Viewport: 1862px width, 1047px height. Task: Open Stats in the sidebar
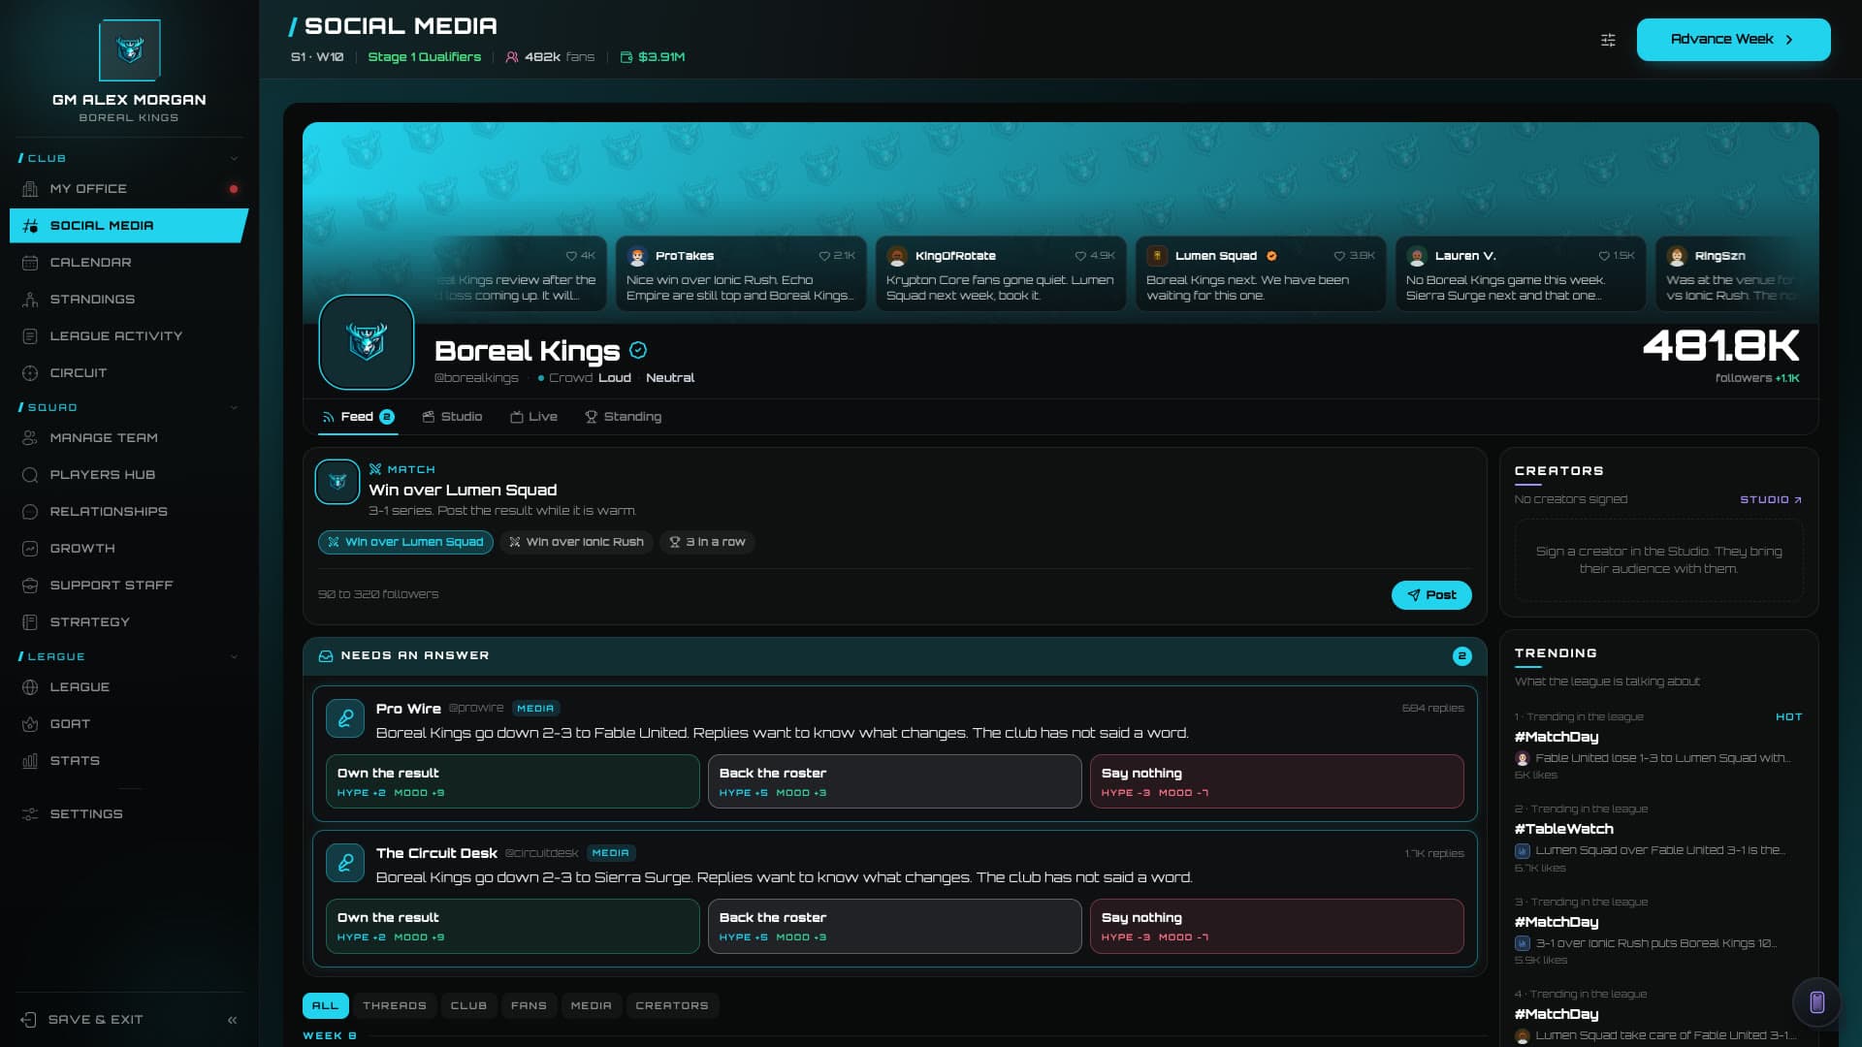pyautogui.click(x=129, y=761)
